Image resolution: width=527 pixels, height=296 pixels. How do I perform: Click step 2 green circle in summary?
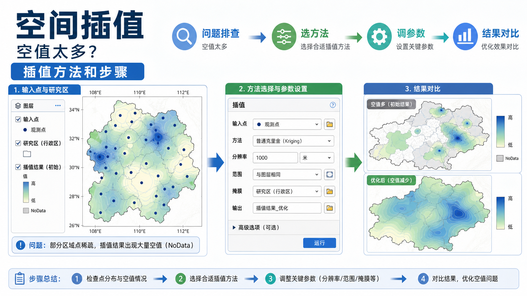[180, 279]
